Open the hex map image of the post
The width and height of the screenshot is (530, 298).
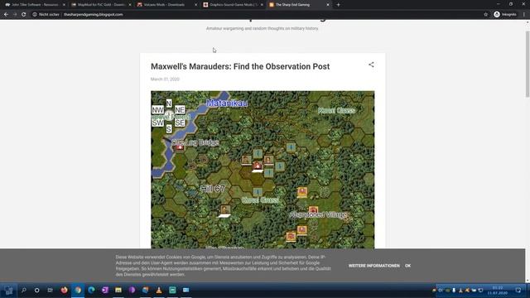[x=263, y=170]
